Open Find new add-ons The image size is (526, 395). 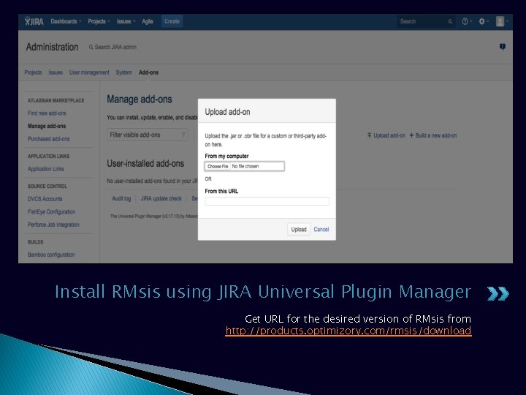pyautogui.click(x=47, y=113)
